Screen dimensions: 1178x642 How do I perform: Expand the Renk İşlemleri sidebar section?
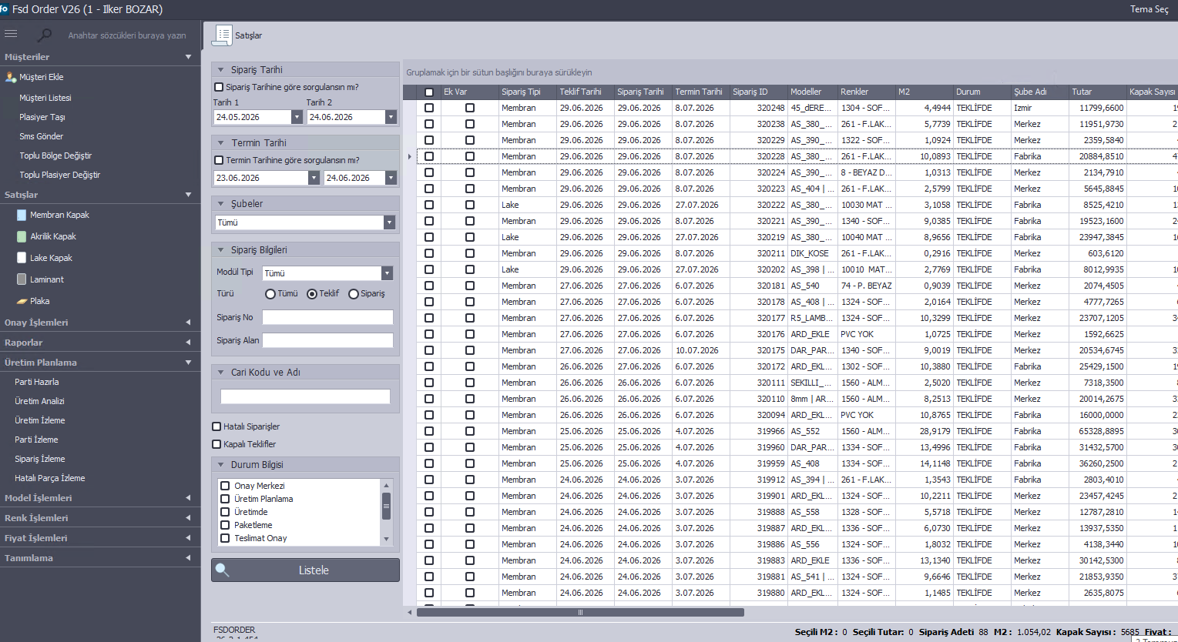tap(188, 518)
